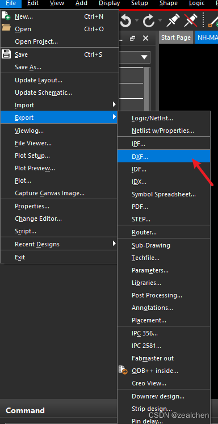Click the Undo arrow icon in toolbar
Viewport: 218px width, 424px height.
pos(125,22)
